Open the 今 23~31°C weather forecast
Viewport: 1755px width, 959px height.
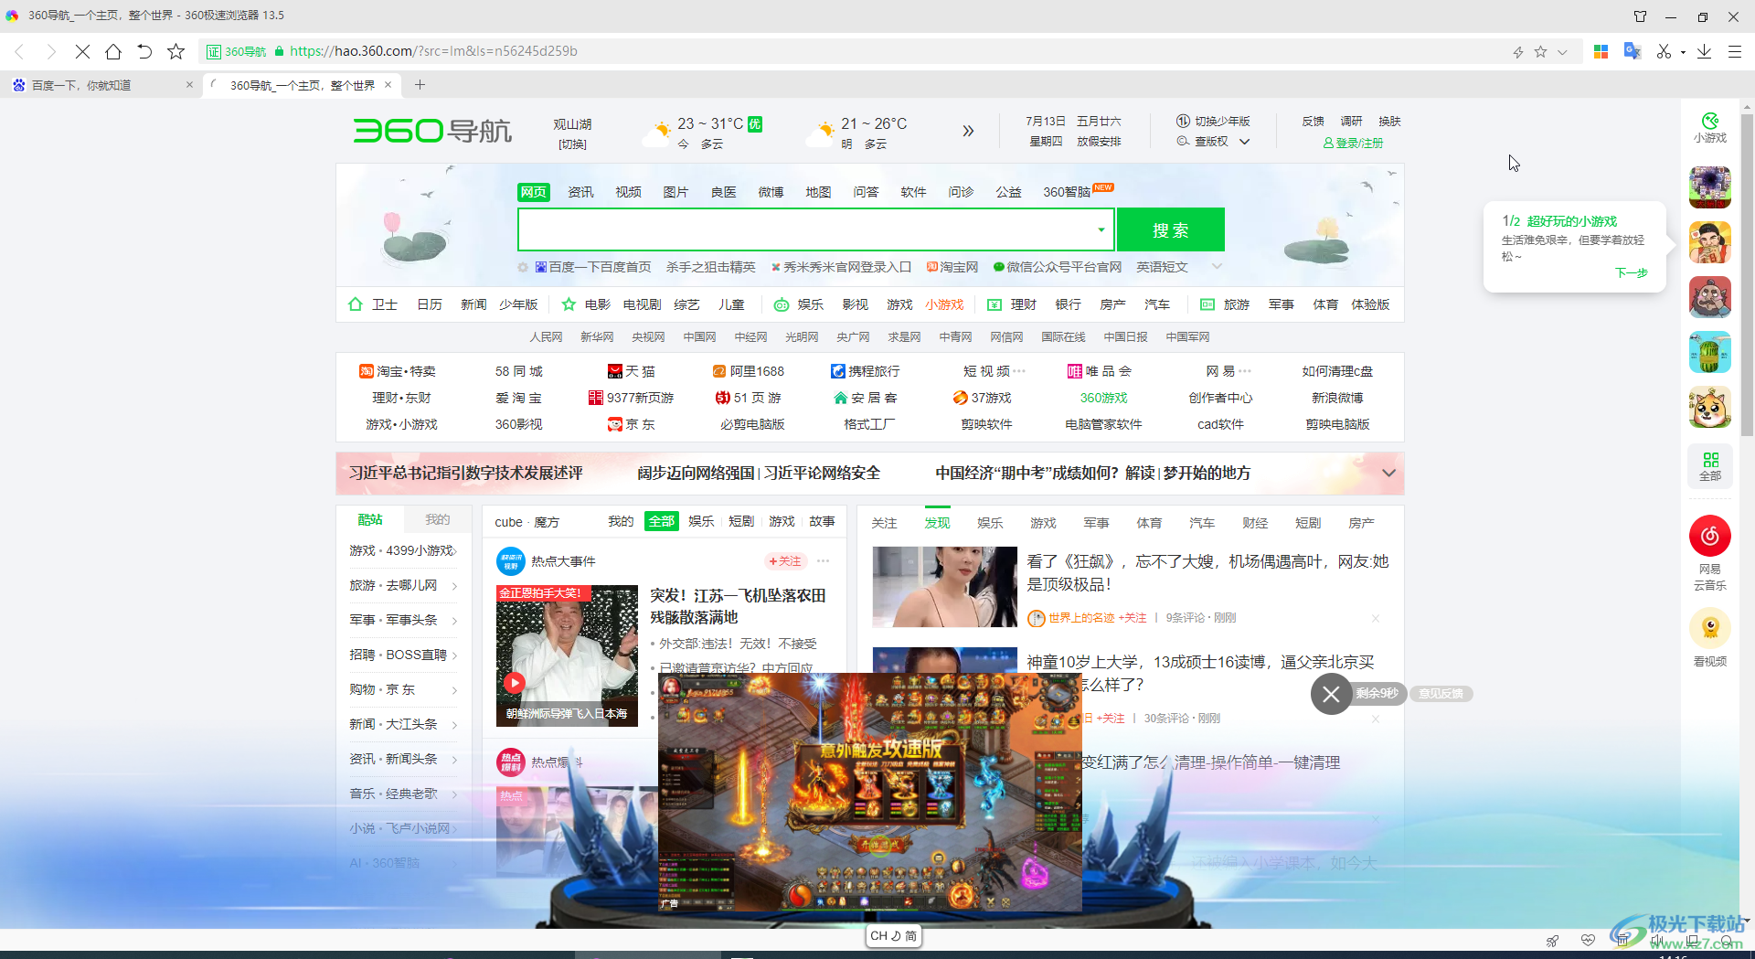(702, 133)
